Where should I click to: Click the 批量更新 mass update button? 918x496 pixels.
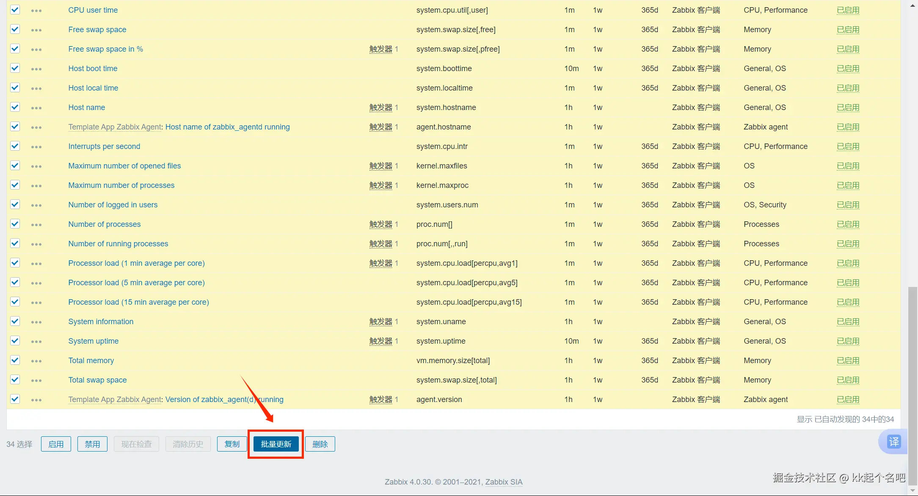pos(276,444)
